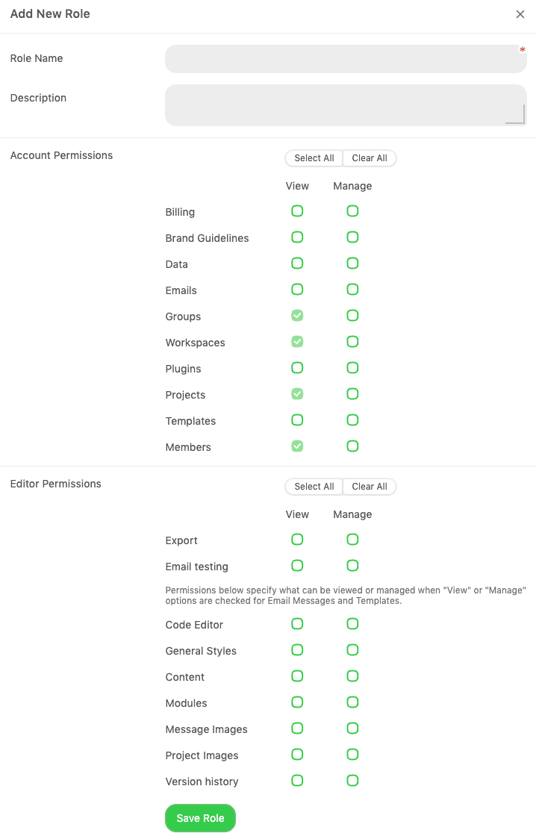
Task: Select All account permissions
Action: tap(314, 158)
